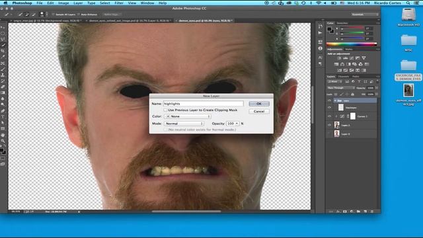Select the Zoom tool

(3, 141)
